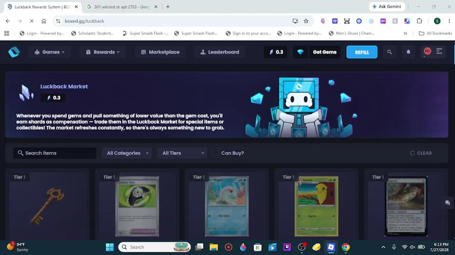This screenshot has height=255, width=455.
Task: Show more bookmarks with the double chevron
Action: 405,33
